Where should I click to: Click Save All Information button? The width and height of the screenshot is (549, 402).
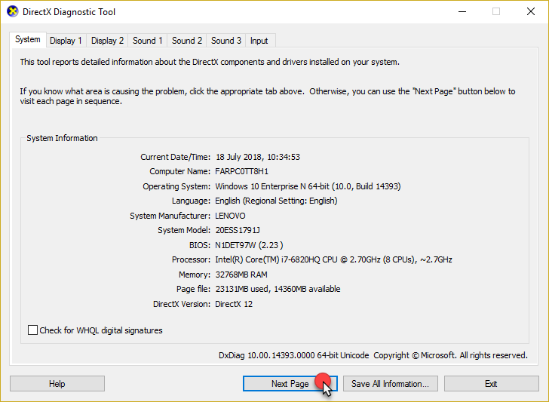click(390, 384)
